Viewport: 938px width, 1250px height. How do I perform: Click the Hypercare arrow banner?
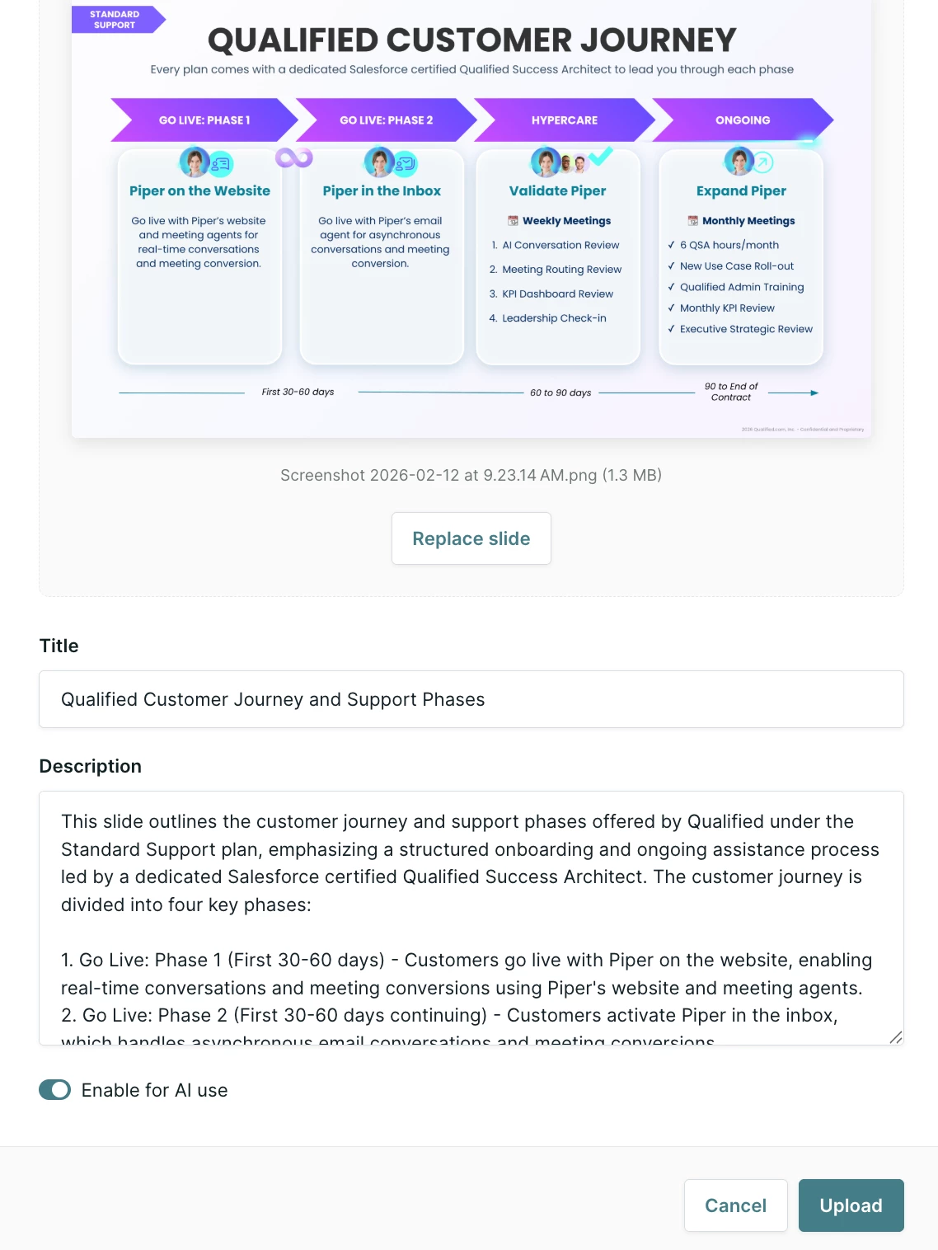[565, 120]
